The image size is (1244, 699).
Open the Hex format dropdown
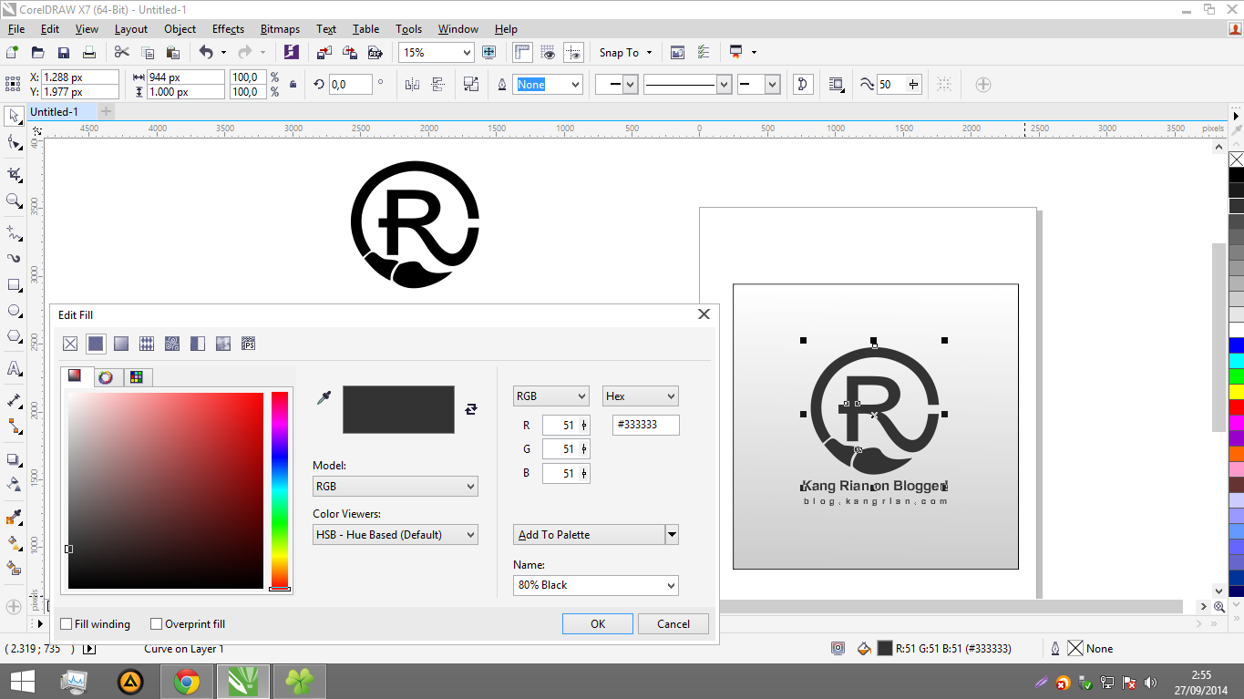[x=641, y=396]
